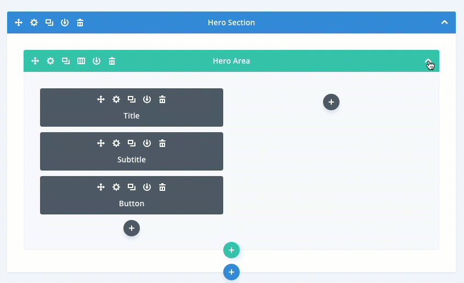464x283 pixels.
Task: Change Hero Area column structure
Action: (81, 61)
